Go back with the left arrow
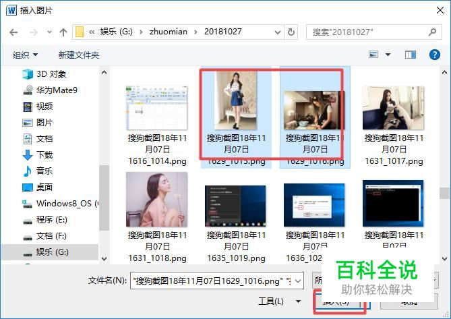The image size is (451, 319). tap(13, 32)
